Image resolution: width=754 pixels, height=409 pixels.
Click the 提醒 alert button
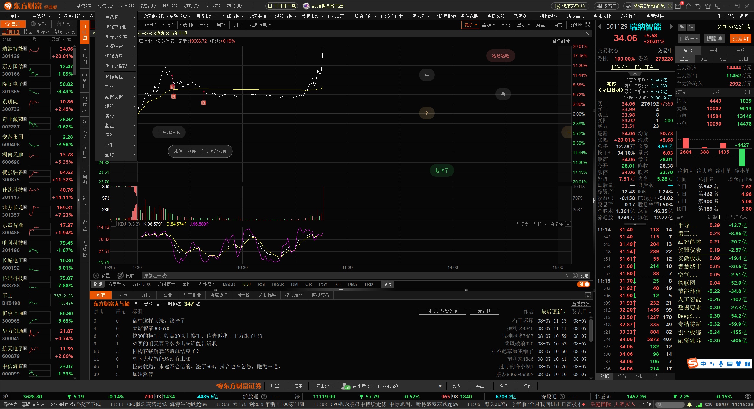[715, 39]
